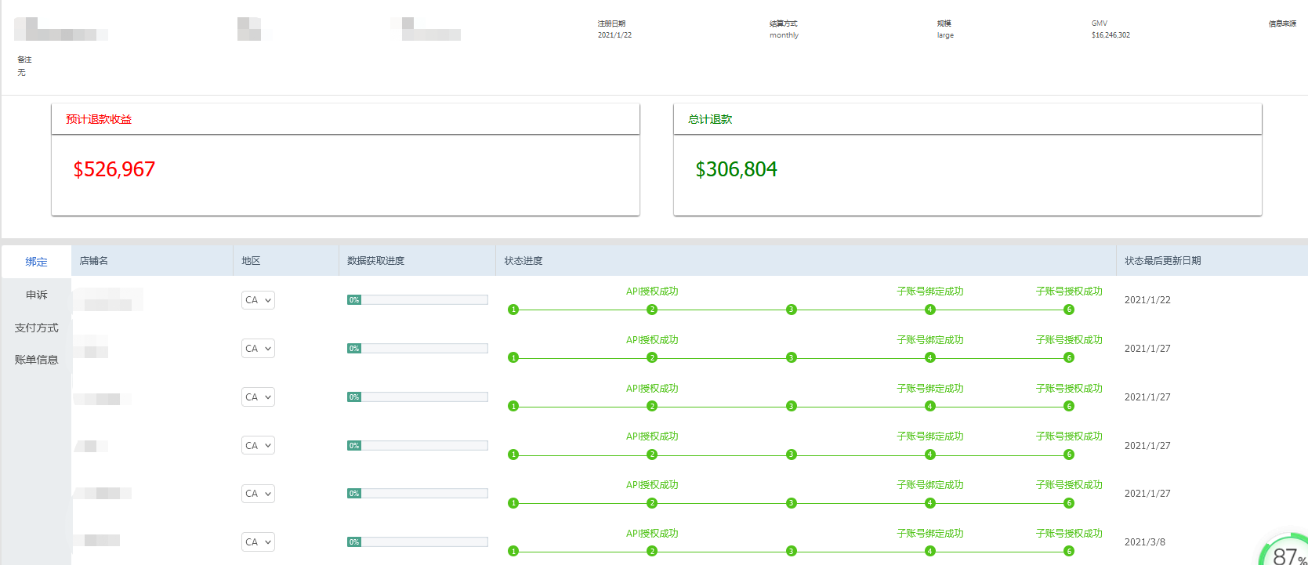Open region dropdown in the 2021/3/8 row

(258, 542)
